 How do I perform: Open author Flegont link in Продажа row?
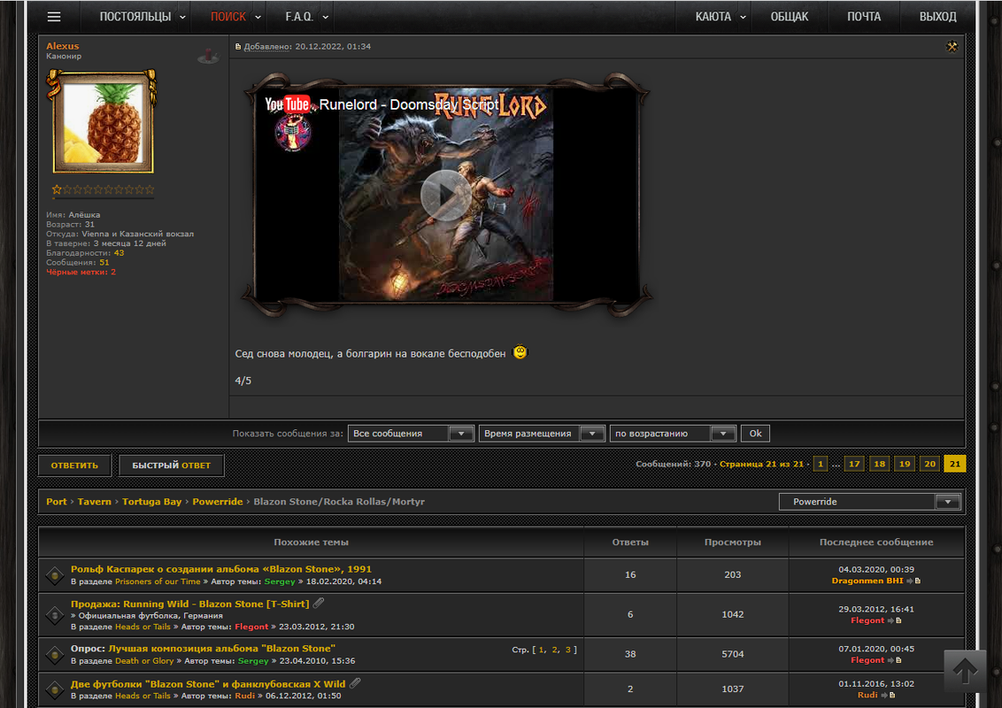click(x=251, y=627)
